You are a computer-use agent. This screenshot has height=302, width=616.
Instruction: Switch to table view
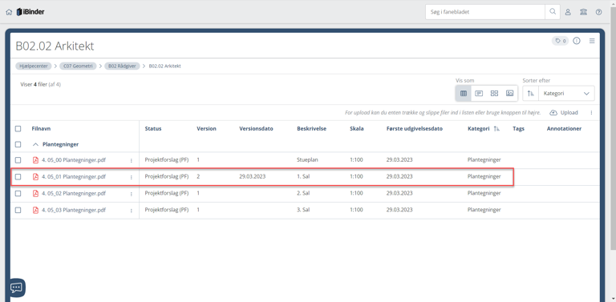[x=463, y=94]
